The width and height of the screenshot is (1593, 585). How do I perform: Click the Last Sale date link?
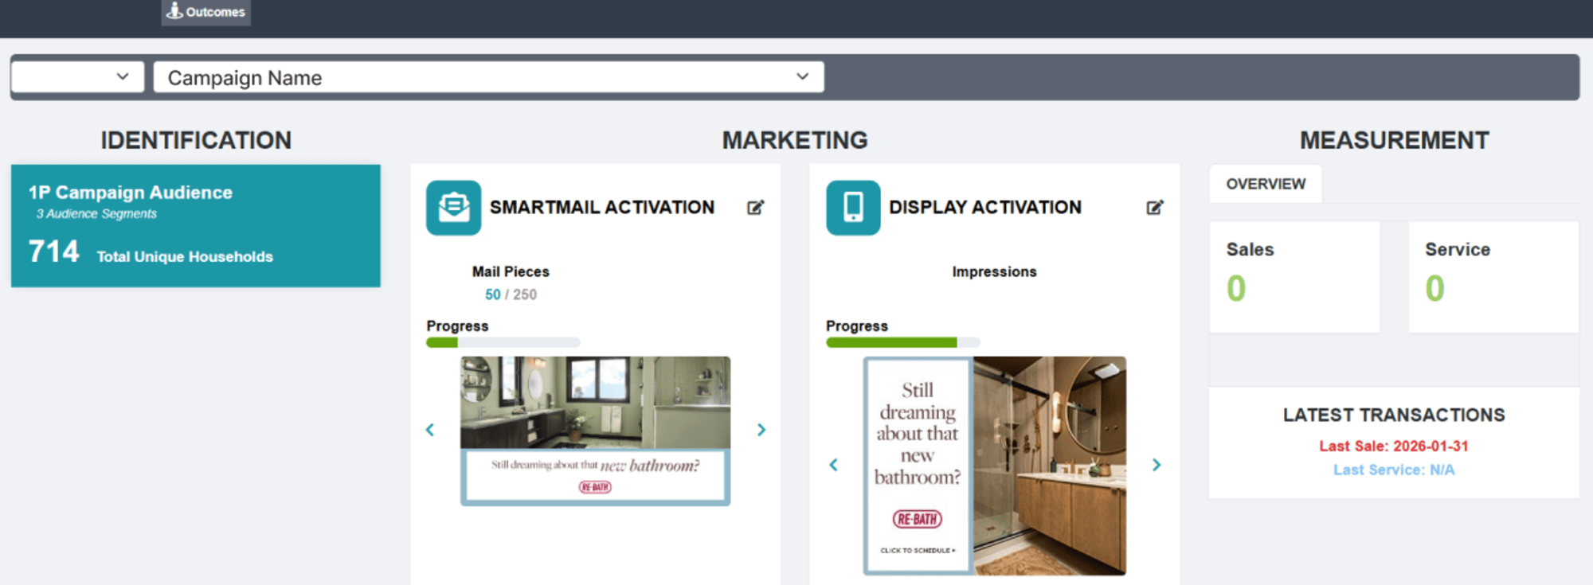click(1393, 447)
